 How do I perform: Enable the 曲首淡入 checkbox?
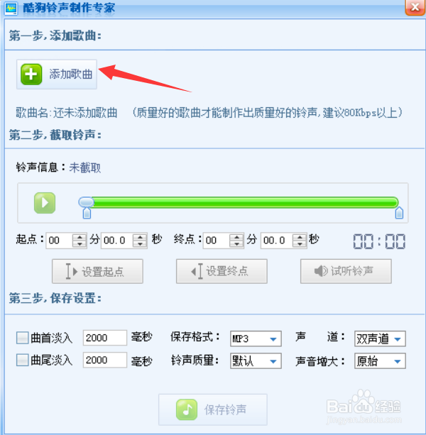[x=22, y=338]
